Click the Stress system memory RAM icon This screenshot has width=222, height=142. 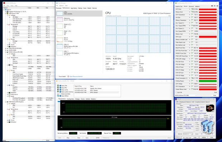(58, 92)
